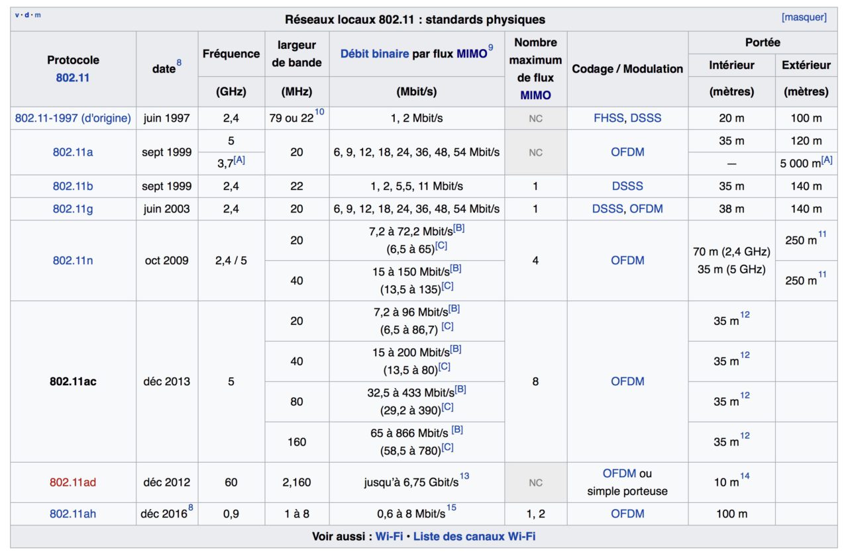Open footnote [C] after (13,5 à 135)
The image size is (848, 552).
(x=448, y=287)
